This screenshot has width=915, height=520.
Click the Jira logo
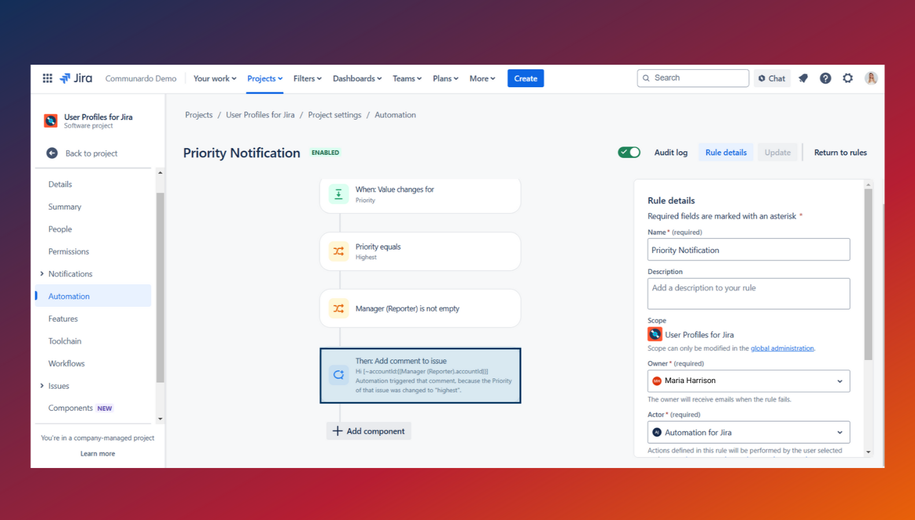(x=76, y=78)
